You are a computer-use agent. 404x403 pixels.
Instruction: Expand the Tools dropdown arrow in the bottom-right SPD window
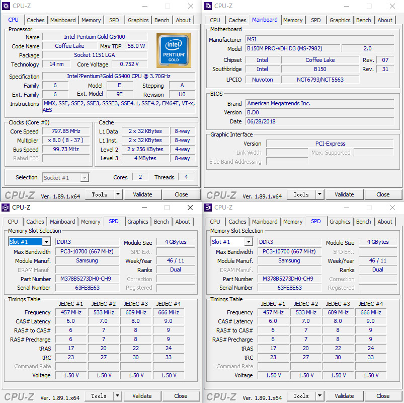(x=320, y=396)
